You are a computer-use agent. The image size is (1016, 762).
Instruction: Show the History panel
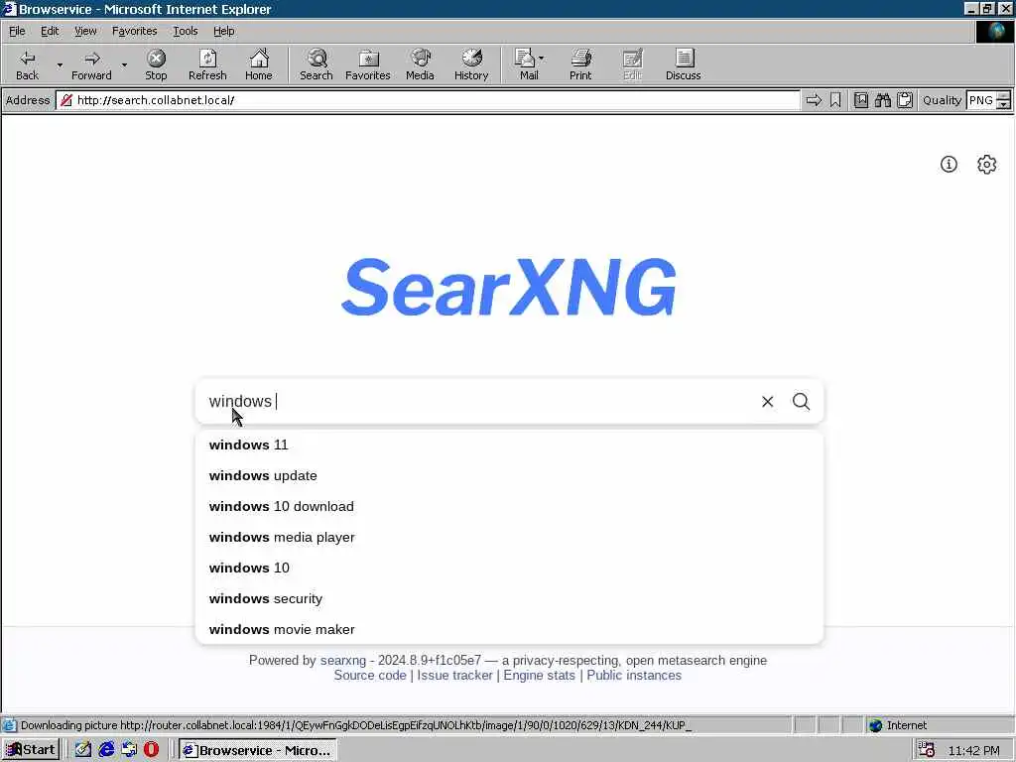tap(471, 64)
